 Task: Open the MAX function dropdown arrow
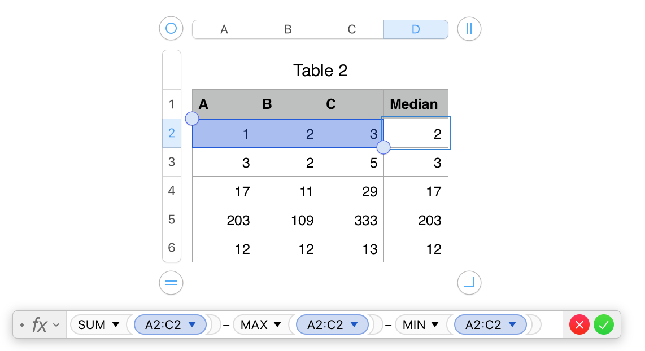pos(277,324)
